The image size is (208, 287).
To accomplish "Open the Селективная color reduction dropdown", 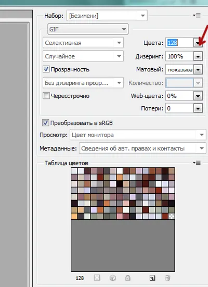I will tap(83, 43).
